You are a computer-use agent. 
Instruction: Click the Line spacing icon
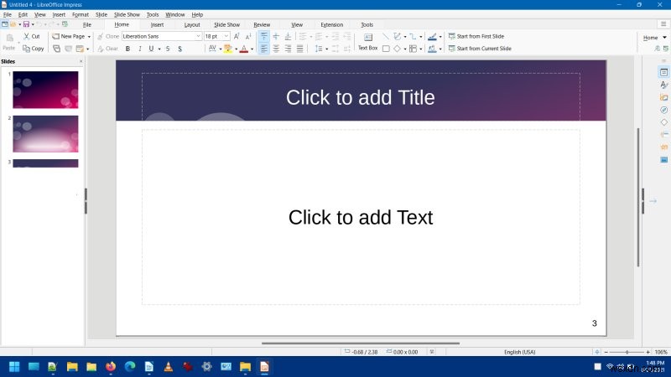pyautogui.click(x=319, y=49)
